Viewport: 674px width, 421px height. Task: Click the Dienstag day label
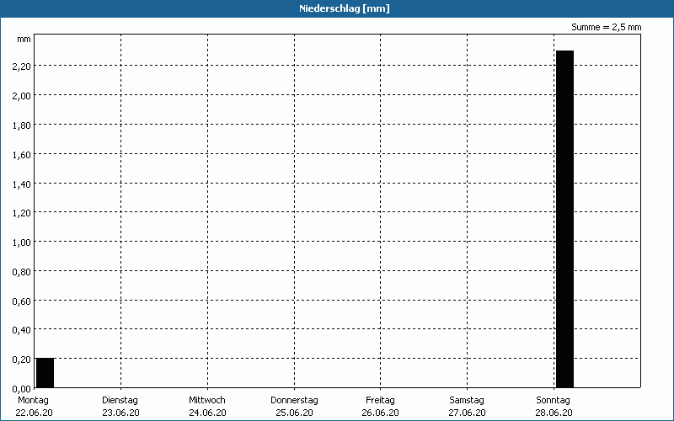pyautogui.click(x=120, y=400)
